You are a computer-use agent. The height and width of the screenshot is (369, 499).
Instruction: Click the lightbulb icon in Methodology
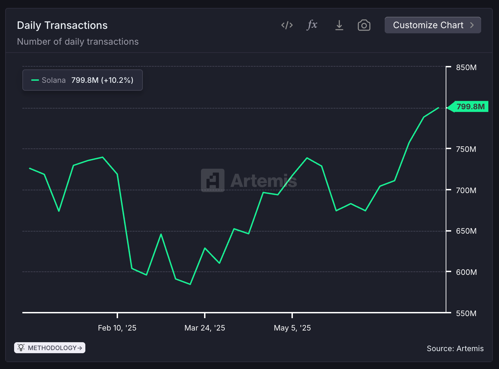(21, 348)
